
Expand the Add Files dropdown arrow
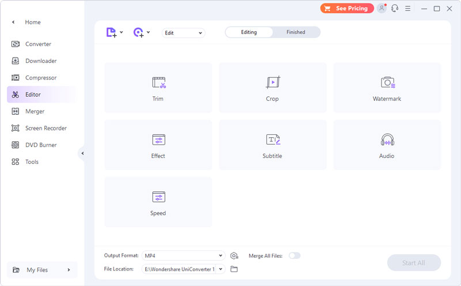[x=122, y=32]
